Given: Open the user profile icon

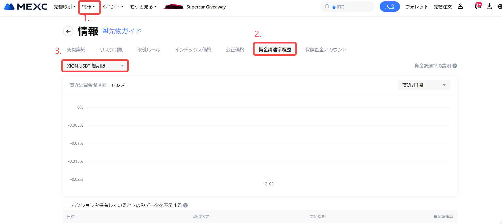Looking at the screenshot, I should coord(460,7).
